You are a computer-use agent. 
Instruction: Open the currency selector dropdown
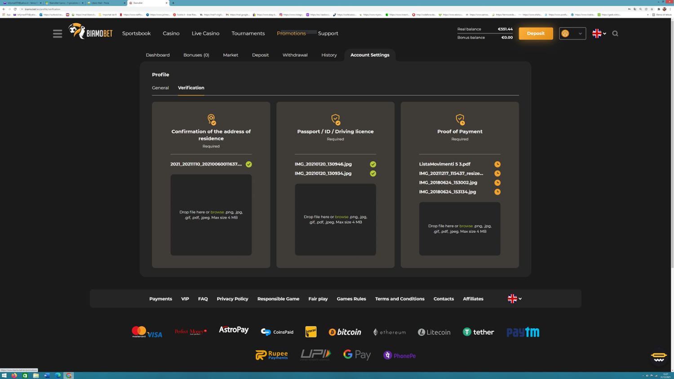pos(572,34)
